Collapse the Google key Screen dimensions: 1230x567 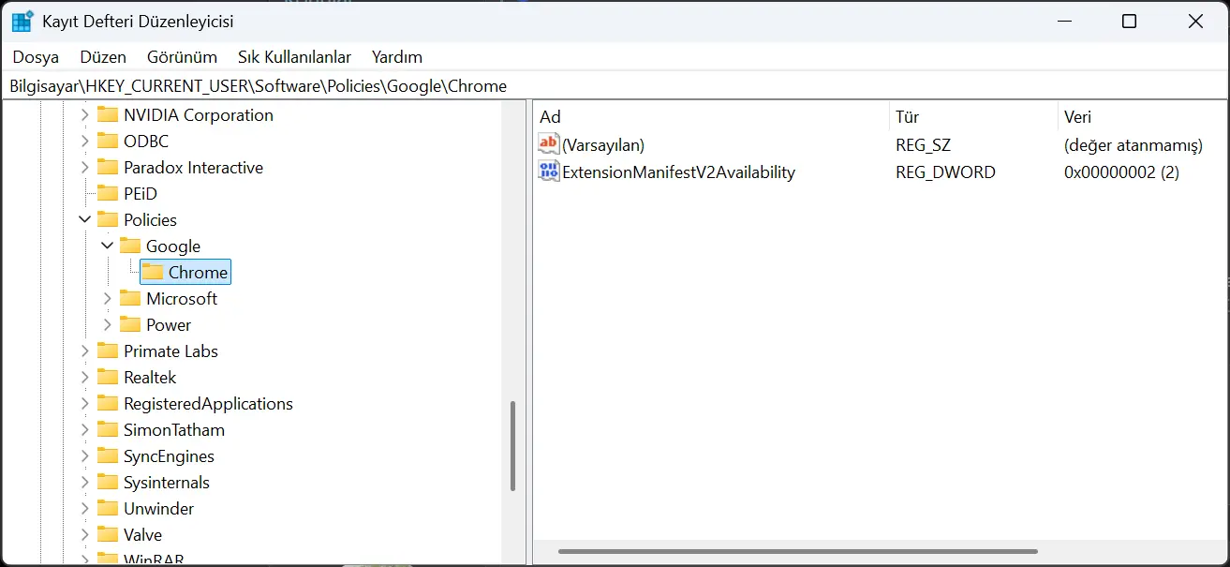click(108, 246)
